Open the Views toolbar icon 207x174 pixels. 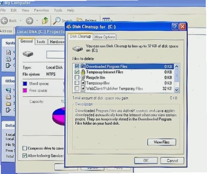[x=106, y=20]
